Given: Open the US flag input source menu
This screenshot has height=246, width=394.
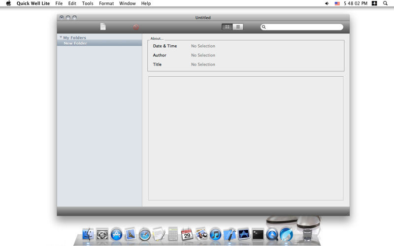Looking at the screenshot, I should (x=337, y=3).
